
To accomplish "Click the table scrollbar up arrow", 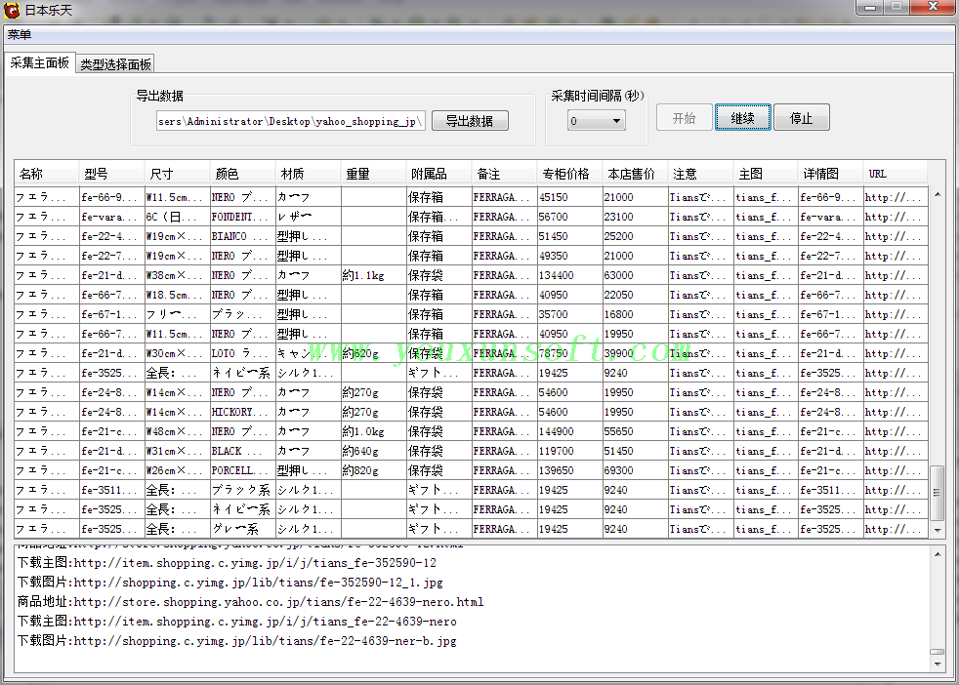I will tap(938, 194).
